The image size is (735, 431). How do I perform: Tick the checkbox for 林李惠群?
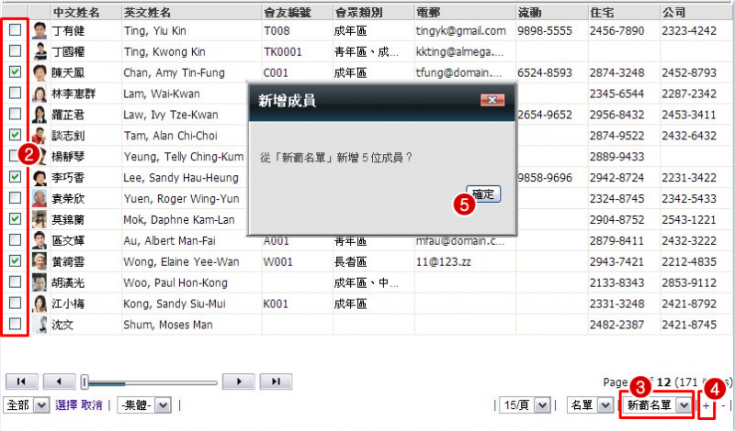pos(15,93)
